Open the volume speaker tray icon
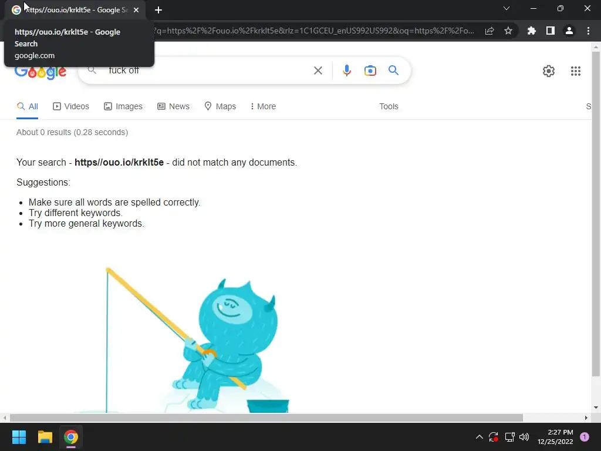This screenshot has height=451, width=601. (x=524, y=437)
